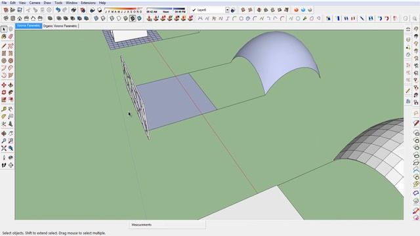The image size is (420, 236).
Task: Select the Pan hand tool
Action: [x=10, y=133]
